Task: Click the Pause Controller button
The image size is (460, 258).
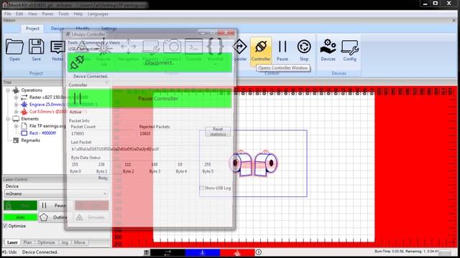Action: (149, 99)
